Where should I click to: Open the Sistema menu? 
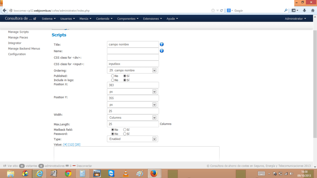click(48, 19)
